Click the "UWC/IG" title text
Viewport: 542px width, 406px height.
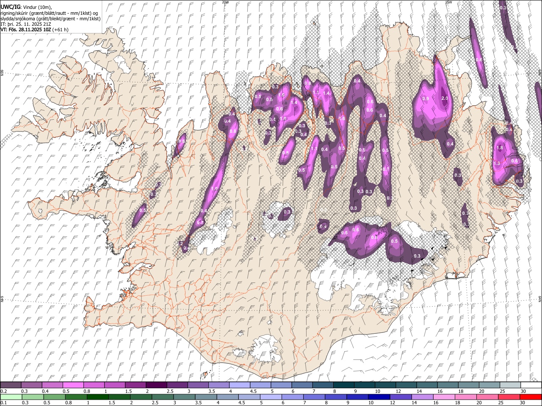tap(10, 7)
